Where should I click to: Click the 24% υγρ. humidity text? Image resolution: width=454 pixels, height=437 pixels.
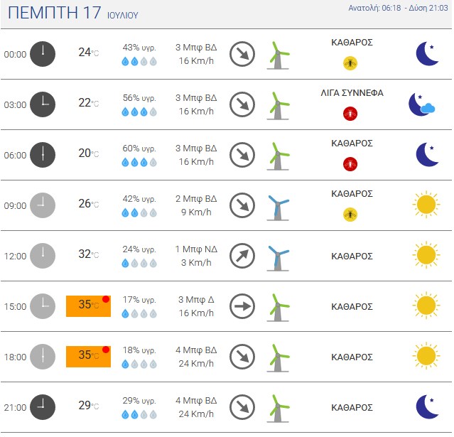point(139,249)
